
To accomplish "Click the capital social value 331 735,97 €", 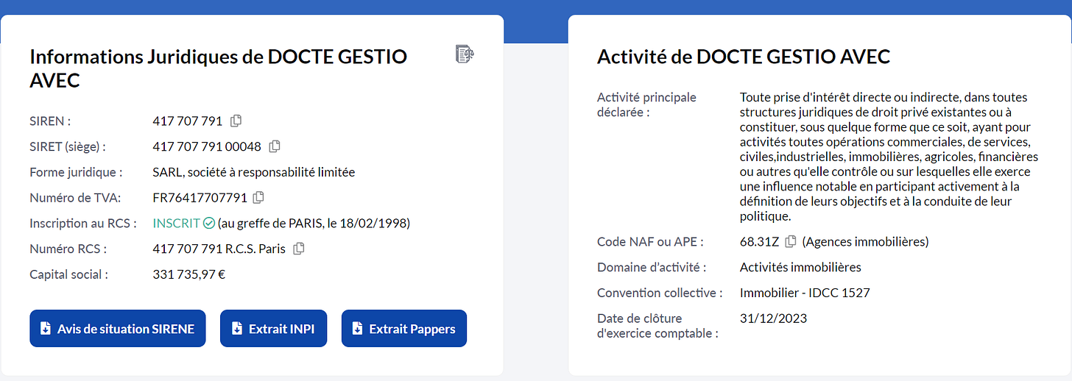I will point(188,274).
